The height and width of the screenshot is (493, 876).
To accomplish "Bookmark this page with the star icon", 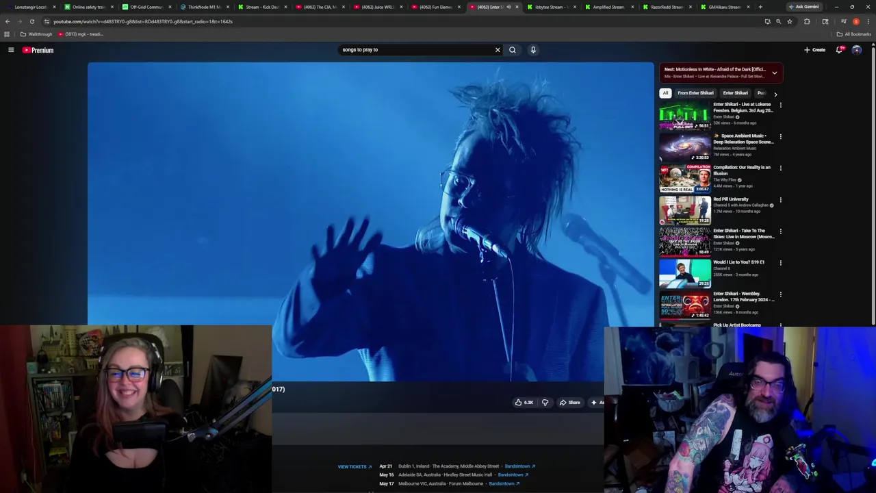I will [790, 21].
